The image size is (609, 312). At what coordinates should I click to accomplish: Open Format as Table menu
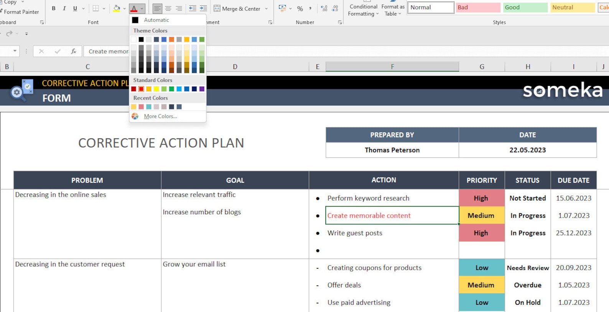393,10
